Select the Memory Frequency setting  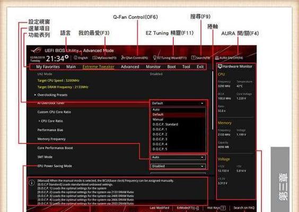tap(51, 139)
